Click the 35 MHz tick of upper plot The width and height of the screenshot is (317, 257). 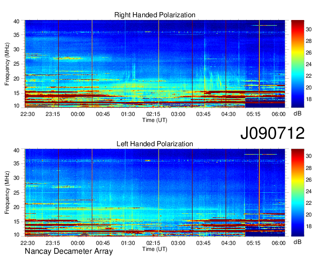(x=16, y=35)
